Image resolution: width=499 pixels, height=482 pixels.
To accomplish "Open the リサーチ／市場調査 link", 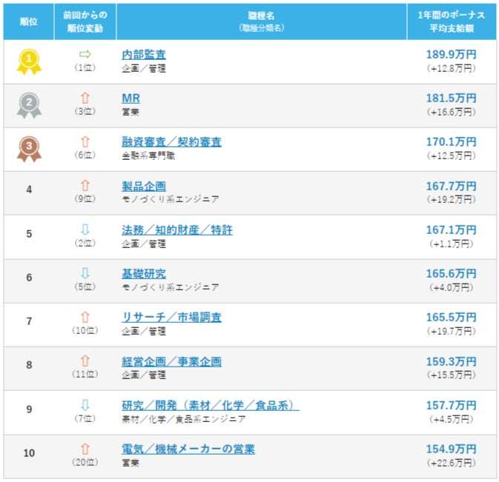I will [171, 318].
